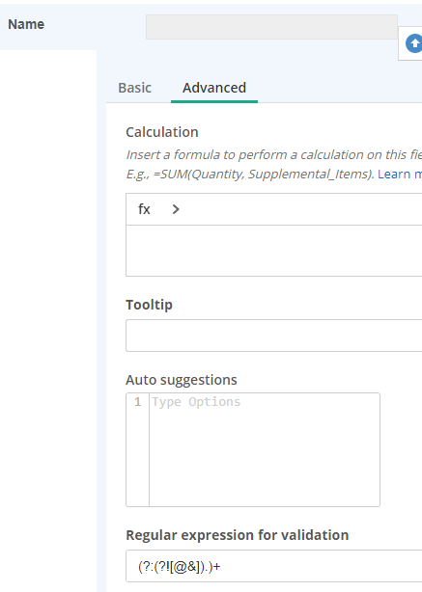
Task: Click line number 1 in suggestions gutter
Action: click(138, 402)
